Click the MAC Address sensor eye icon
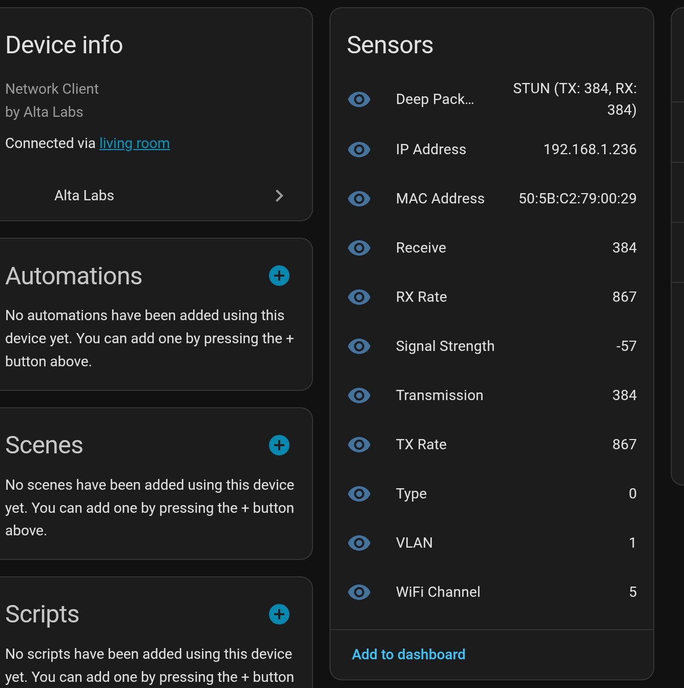This screenshot has width=684, height=688. pos(359,198)
